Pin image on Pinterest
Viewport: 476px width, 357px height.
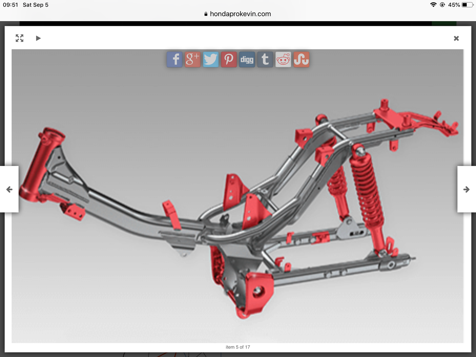pos(229,59)
